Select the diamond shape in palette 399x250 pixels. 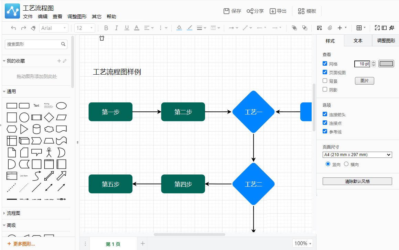tap(49, 118)
